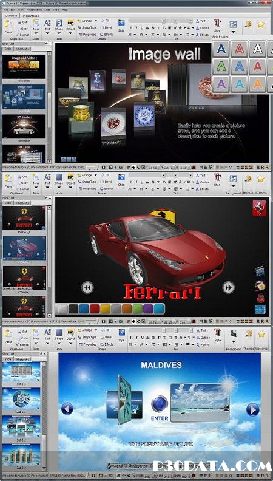Open the File menu
This screenshot has width=273, height=481.
pyautogui.click(x=5, y=10)
